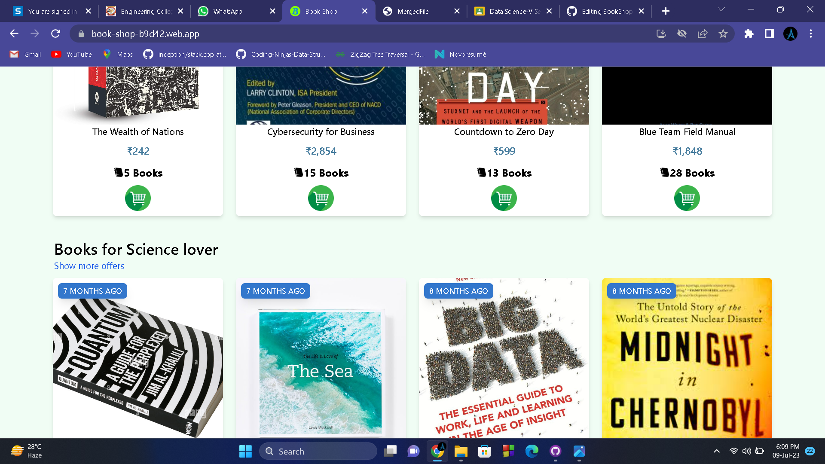Add Blue Team Field Manual to cart

click(687, 198)
